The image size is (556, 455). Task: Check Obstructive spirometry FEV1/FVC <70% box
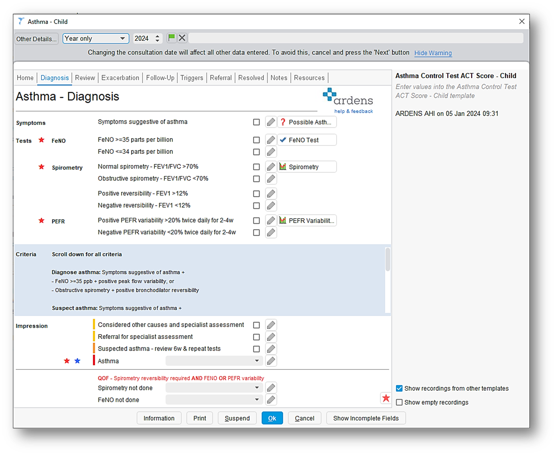tap(256, 179)
